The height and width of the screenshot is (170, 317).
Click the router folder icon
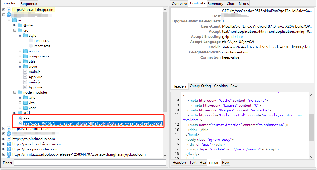click(x=25, y=51)
